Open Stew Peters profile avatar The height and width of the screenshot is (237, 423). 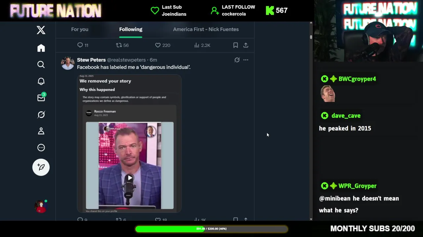pyautogui.click(x=68, y=63)
